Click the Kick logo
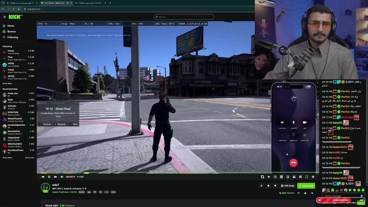The height and width of the screenshot is (207, 368). click(x=16, y=17)
